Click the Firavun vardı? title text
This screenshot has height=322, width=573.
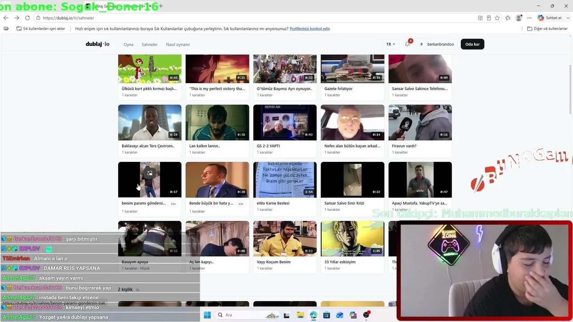[404, 146]
